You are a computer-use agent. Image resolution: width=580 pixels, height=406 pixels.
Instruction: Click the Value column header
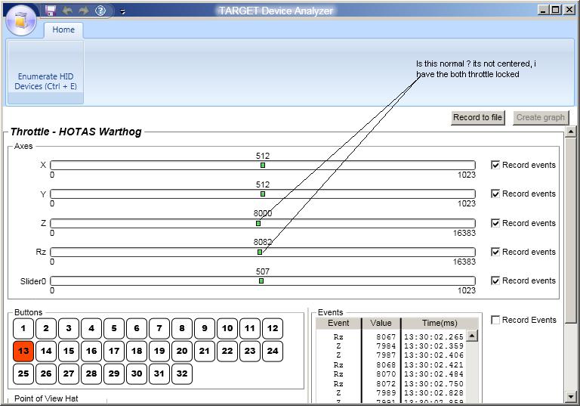click(381, 324)
